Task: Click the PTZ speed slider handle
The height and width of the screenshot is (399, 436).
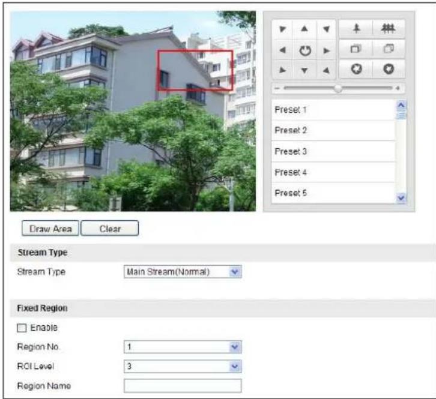Action: click(338, 89)
